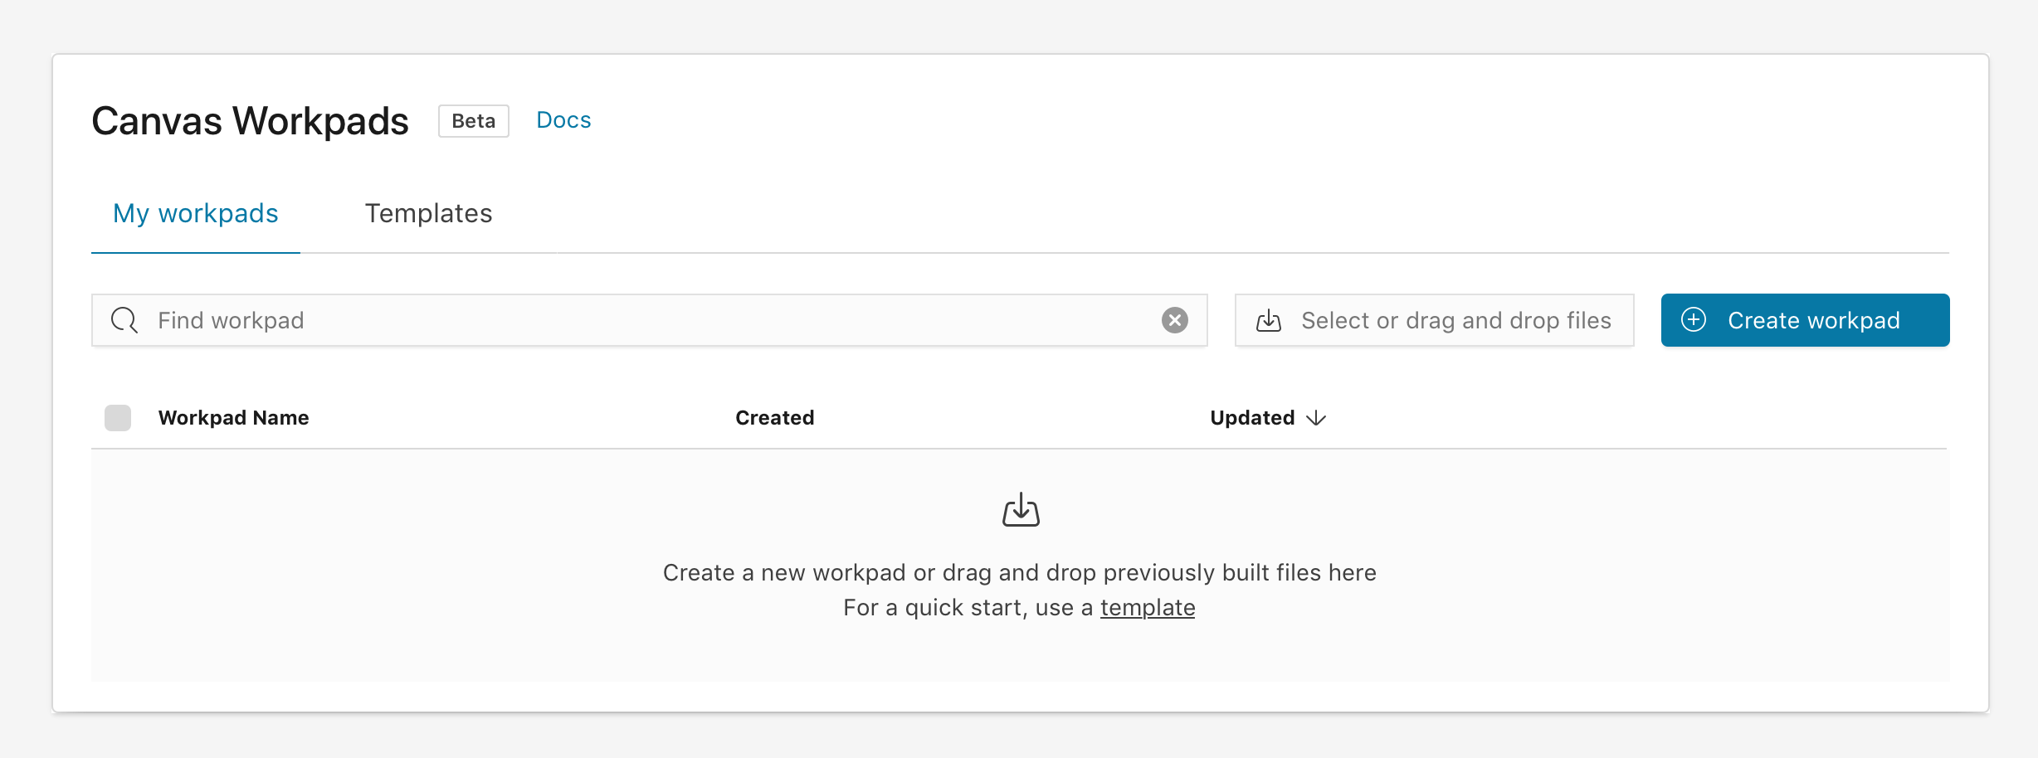
Task: Open the My workpads tab
Action: (x=195, y=214)
